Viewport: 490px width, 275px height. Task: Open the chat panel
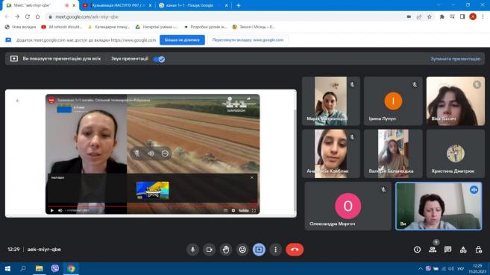(447, 250)
